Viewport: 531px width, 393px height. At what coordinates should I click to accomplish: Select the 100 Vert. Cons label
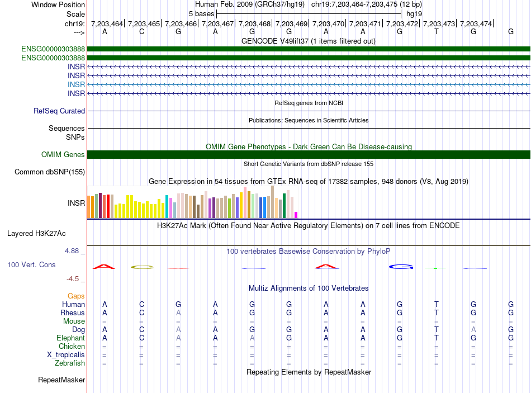[32, 264]
